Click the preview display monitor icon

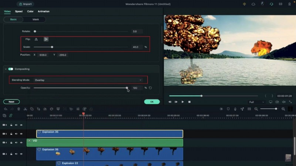(270, 102)
